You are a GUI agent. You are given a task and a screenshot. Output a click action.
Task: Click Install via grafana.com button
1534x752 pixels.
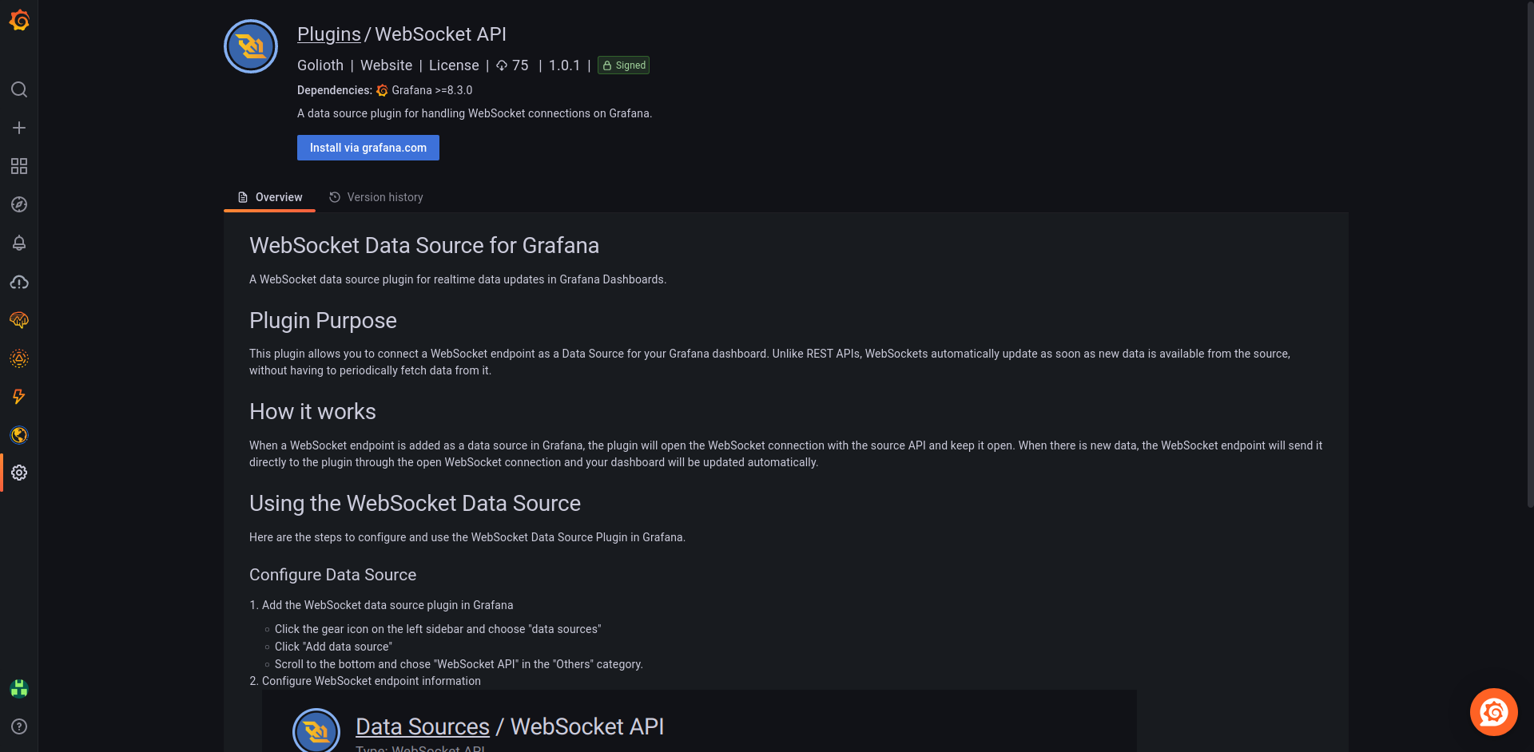click(368, 148)
